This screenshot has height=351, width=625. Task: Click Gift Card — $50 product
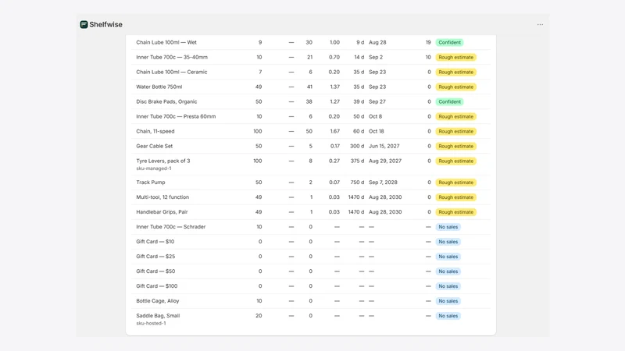(x=155, y=271)
